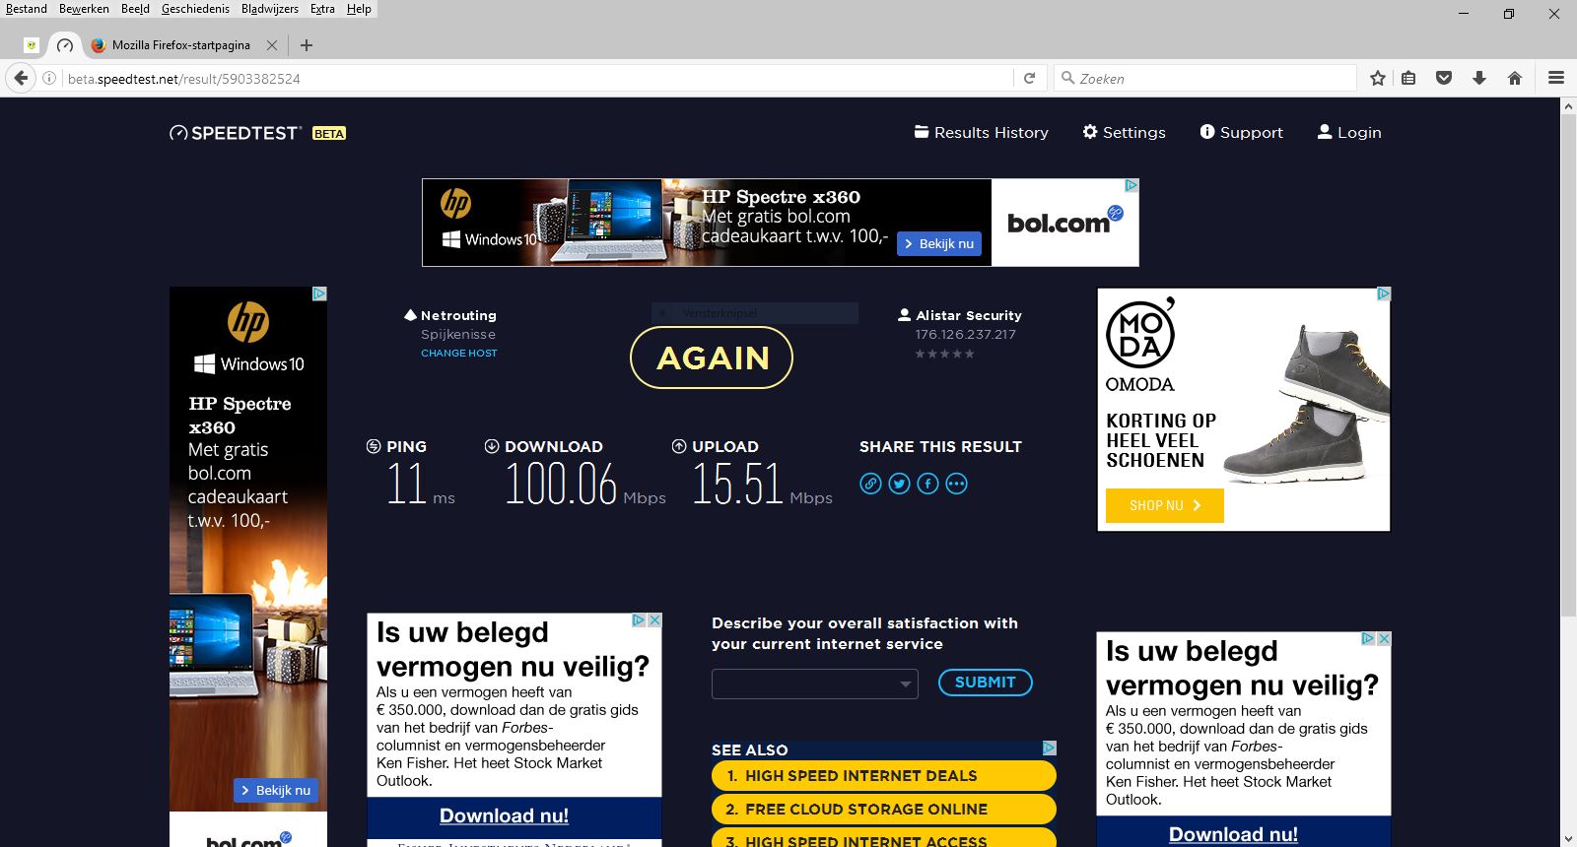Image resolution: width=1577 pixels, height=847 pixels.
Task: Open the Pocket save icon
Action: 1444,78
